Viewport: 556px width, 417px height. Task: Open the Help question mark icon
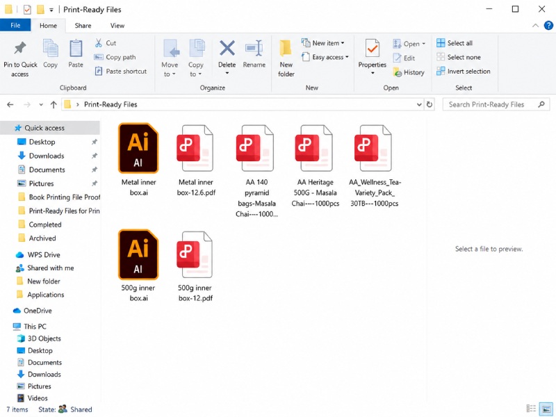548,25
